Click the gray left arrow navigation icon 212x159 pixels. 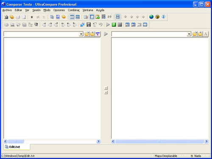137,17
